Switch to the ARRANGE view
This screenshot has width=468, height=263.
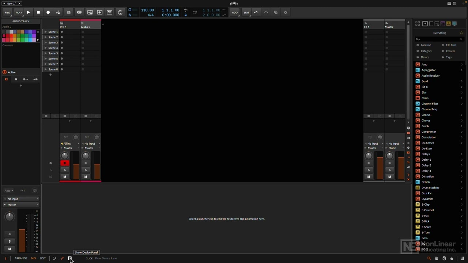point(21,258)
